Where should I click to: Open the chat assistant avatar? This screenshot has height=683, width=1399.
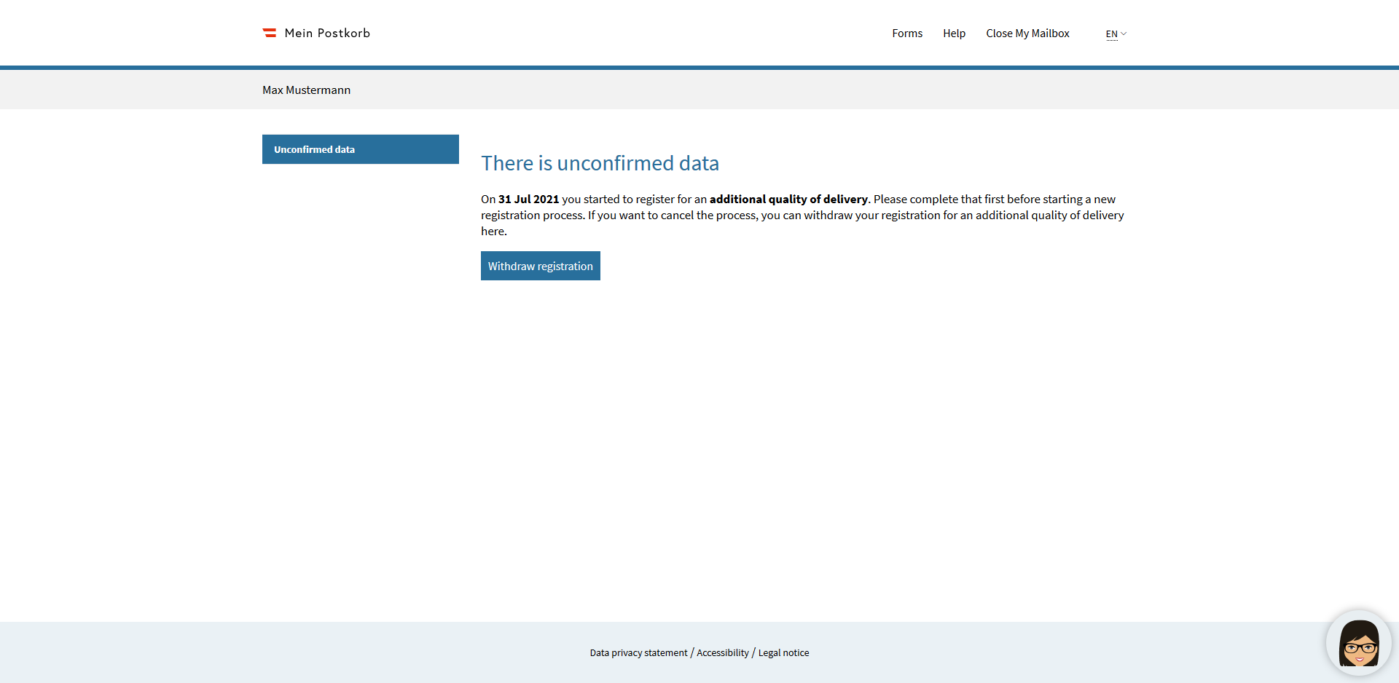[1359, 642]
